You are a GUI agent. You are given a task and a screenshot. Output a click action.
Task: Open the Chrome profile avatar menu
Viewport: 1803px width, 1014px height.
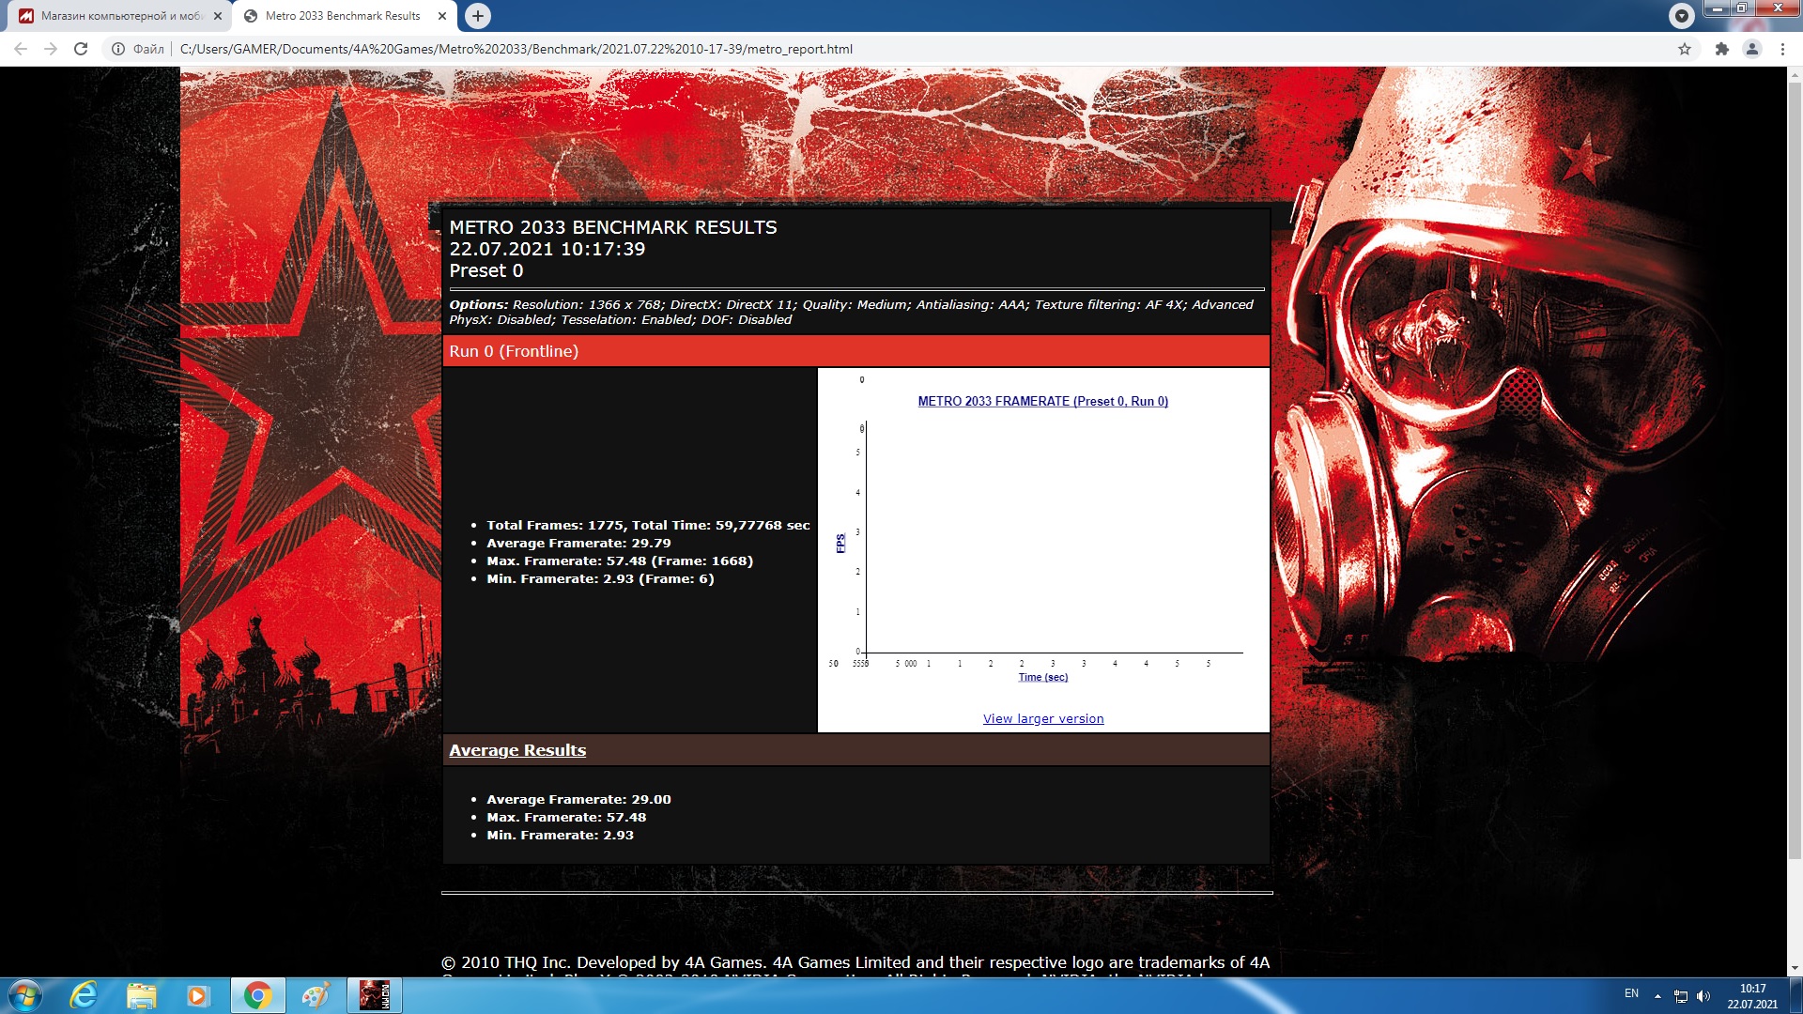(1751, 49)
